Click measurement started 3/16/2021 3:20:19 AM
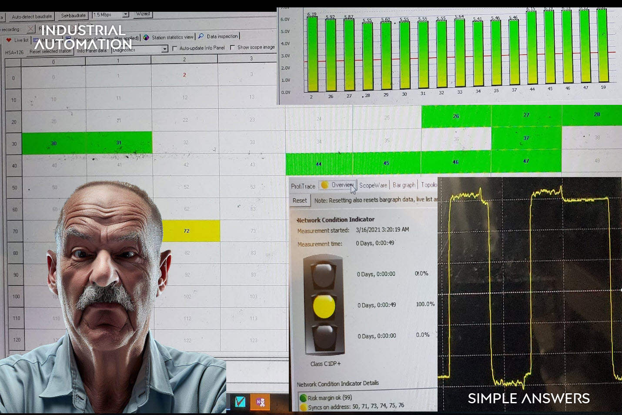This screenshot has width=622, height=415. 382,230
